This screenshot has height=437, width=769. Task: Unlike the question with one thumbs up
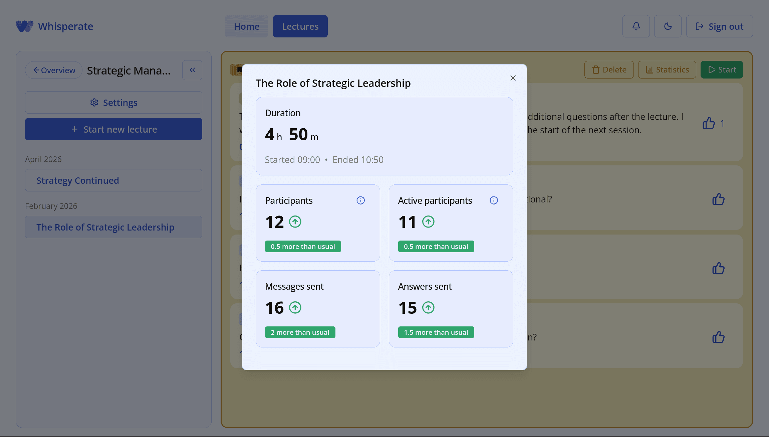coord(709,123)
